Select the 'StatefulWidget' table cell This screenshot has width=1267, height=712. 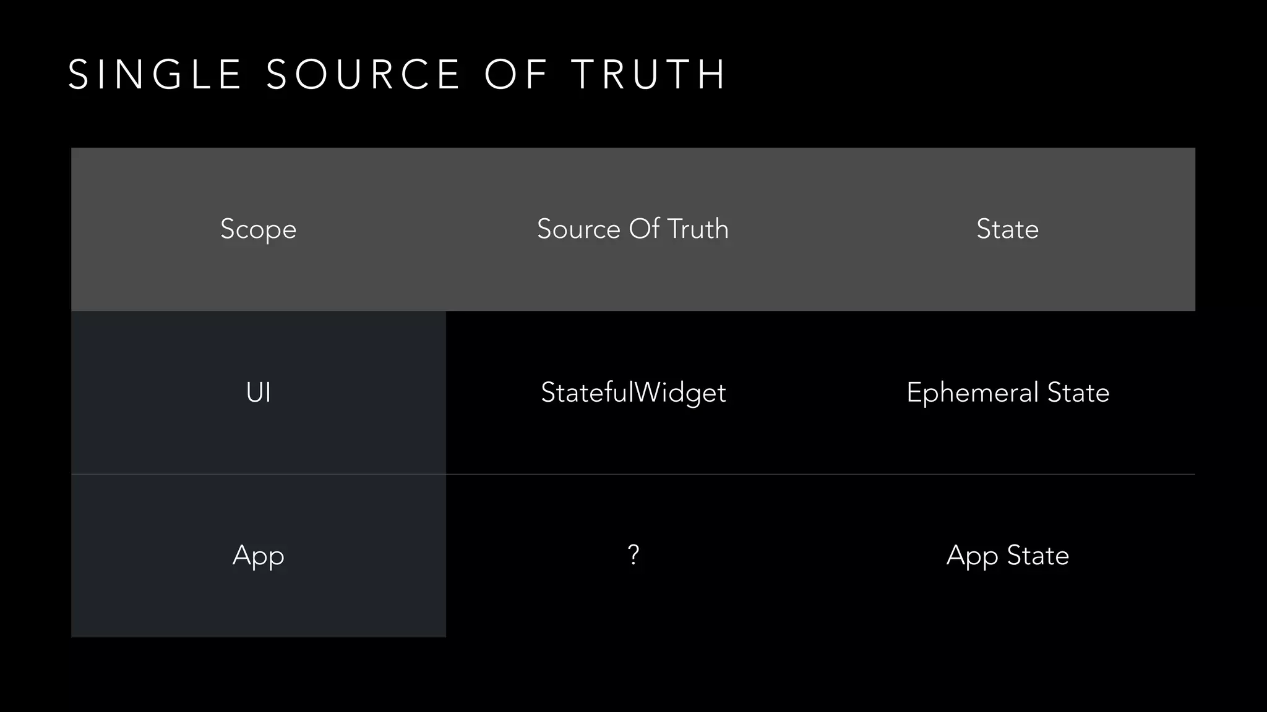pyautogui.click(x=633, y=392)
